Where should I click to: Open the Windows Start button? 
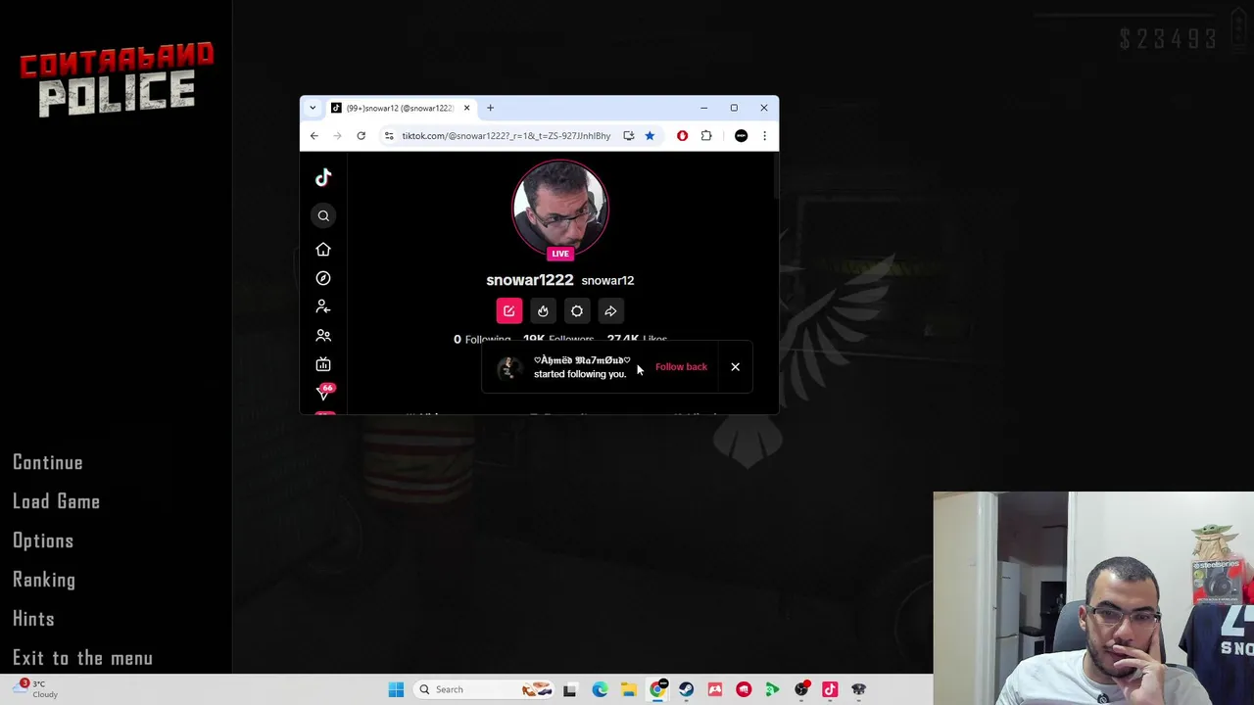(x=396, y=689)
